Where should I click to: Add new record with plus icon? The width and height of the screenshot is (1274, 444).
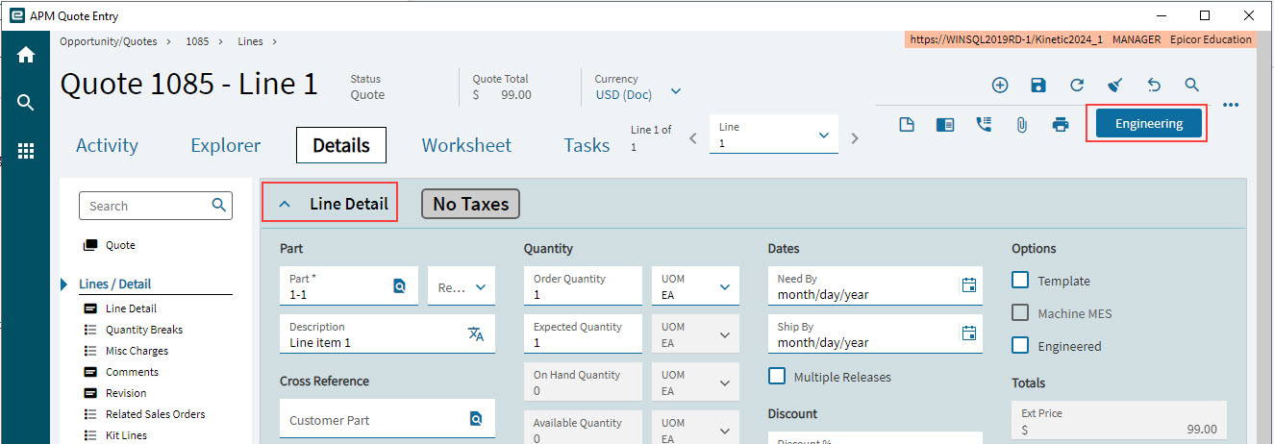point(1000,85)
